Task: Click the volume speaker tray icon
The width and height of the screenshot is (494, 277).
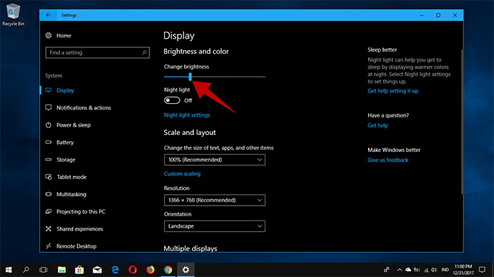Action: pyautogui.click(x=434, y=270)
